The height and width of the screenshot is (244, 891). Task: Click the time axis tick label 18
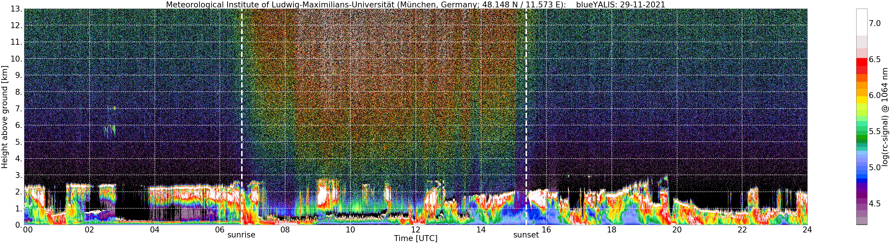612,230
